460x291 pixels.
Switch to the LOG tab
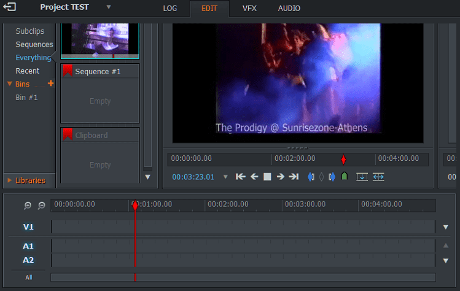tap(170, 8)
